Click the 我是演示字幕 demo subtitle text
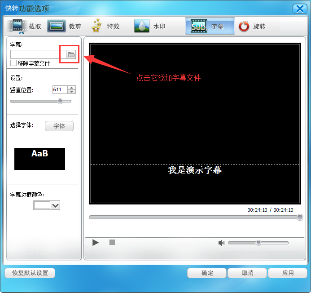The image size is (311, 293). click(x=195, y=170)
